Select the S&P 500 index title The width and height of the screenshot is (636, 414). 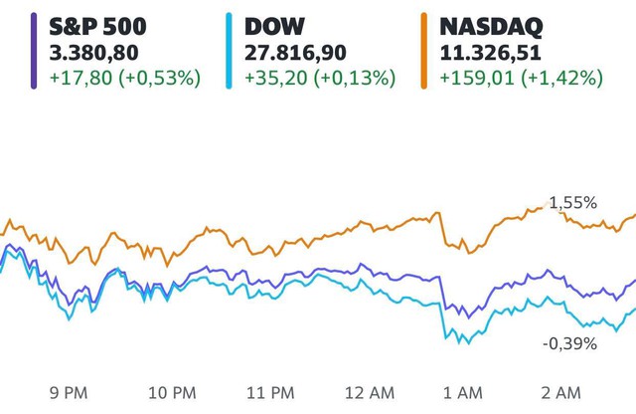point(97,27)
